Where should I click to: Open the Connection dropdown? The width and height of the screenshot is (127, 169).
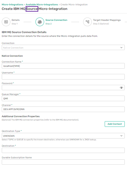(x=63, y=48)
